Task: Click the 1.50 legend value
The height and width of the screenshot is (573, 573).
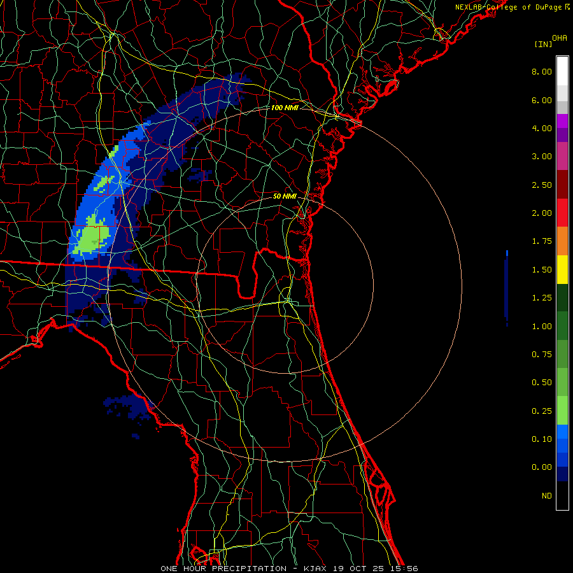Action: coord(542,270)
